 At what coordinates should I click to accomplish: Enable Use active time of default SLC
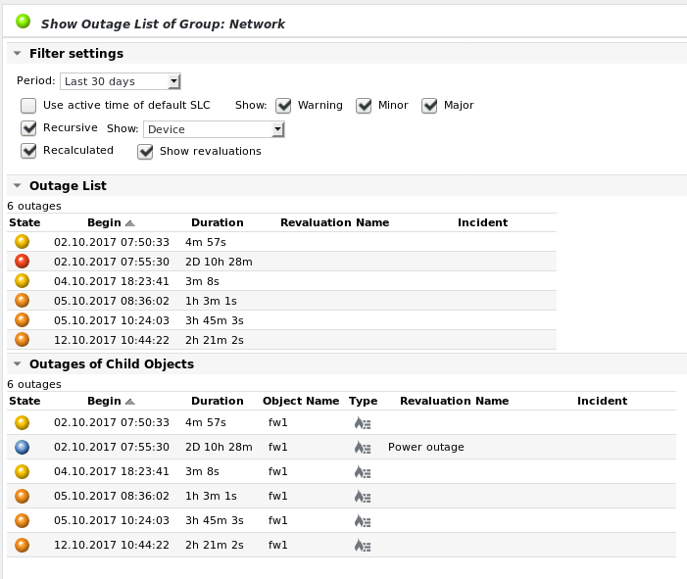(28, 106)
